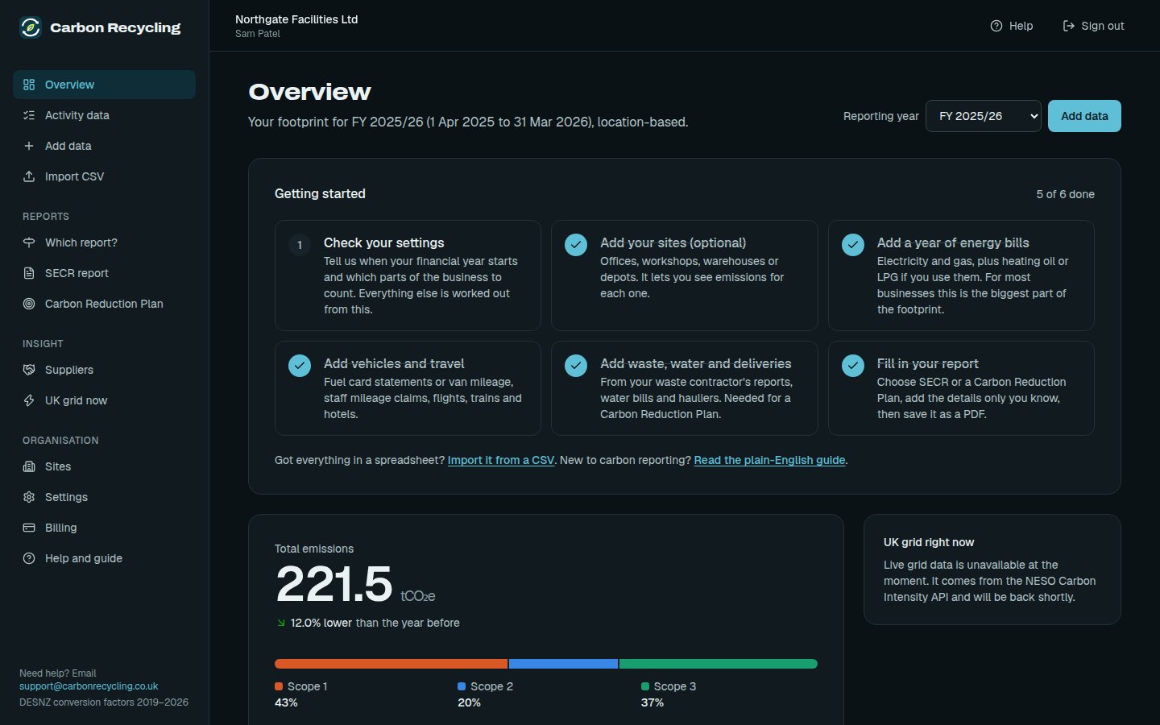This screenshot has height=725, width=1160.
Task: Follow the Import it from a CSV link
Action: (x=501, y=460)
